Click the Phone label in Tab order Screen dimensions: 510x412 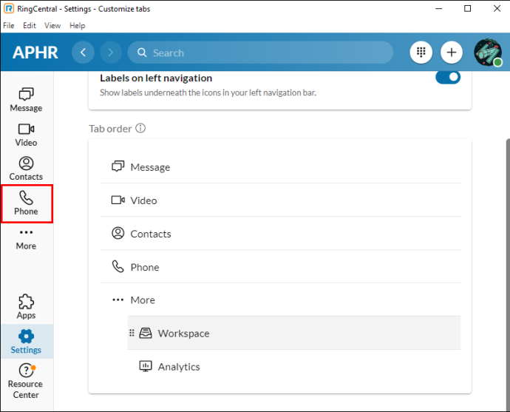(x=145, y=267)
